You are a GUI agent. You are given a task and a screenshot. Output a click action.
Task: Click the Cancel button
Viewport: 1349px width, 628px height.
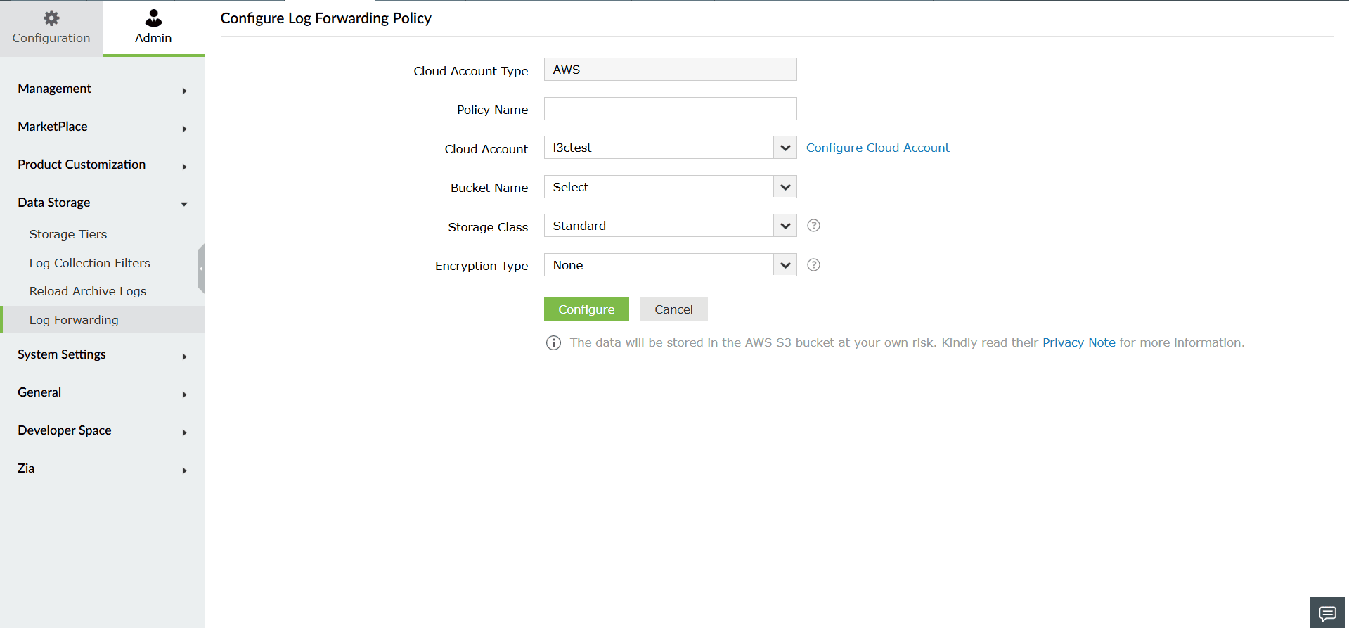[x=673, y=309]
